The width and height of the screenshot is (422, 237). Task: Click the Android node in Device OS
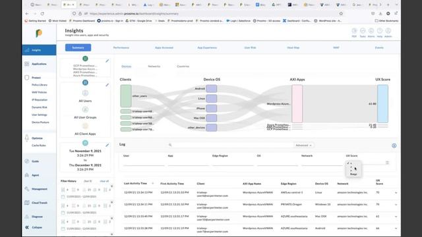(x=212, y=89)
